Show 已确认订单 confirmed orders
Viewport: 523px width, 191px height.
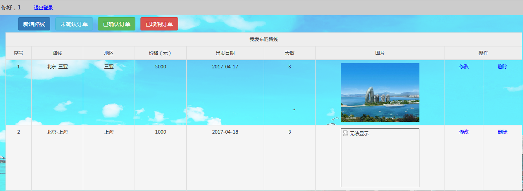[117, 24]
